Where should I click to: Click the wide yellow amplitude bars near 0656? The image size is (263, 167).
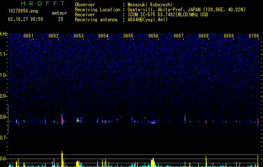tap(153, 162)
